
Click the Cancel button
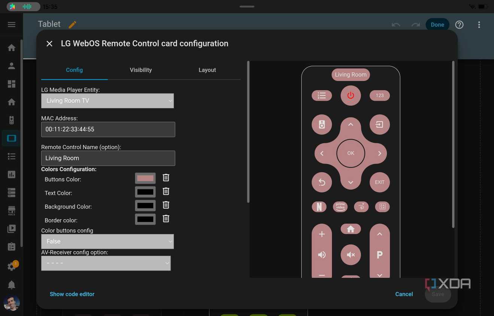404,294
